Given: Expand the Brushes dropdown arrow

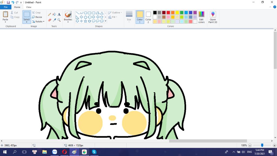Looking at the screenshot, I should [x=68, y=22].
